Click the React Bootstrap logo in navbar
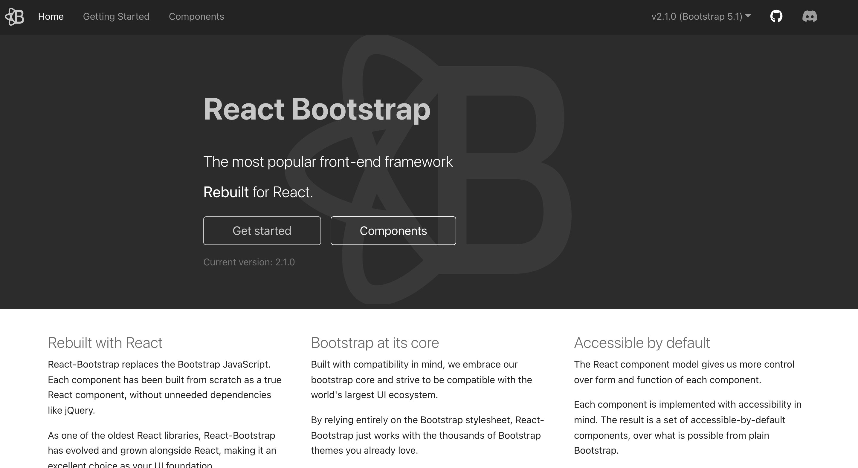Screen dimensions: 858x468 15,17
